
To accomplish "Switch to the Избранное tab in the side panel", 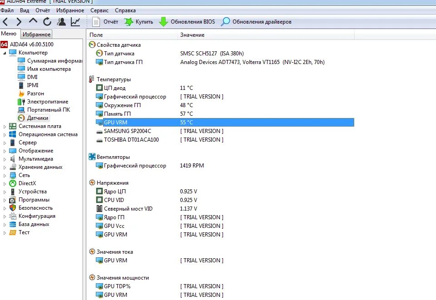I will pos(36,34).
